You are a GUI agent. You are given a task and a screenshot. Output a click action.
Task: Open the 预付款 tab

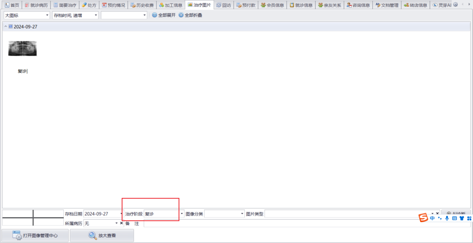click(x=246, y=5)
